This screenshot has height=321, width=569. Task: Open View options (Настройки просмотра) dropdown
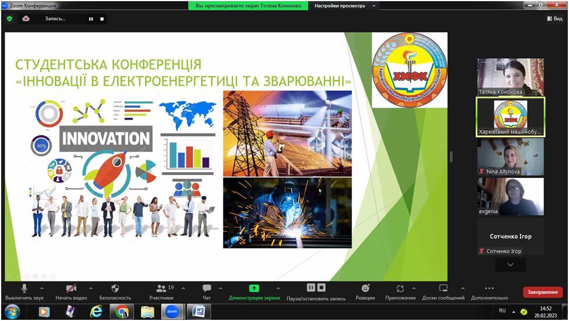tap(344, 5)
